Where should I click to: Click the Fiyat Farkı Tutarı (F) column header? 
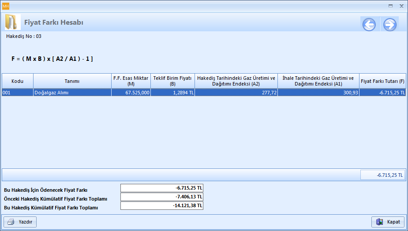382,81
